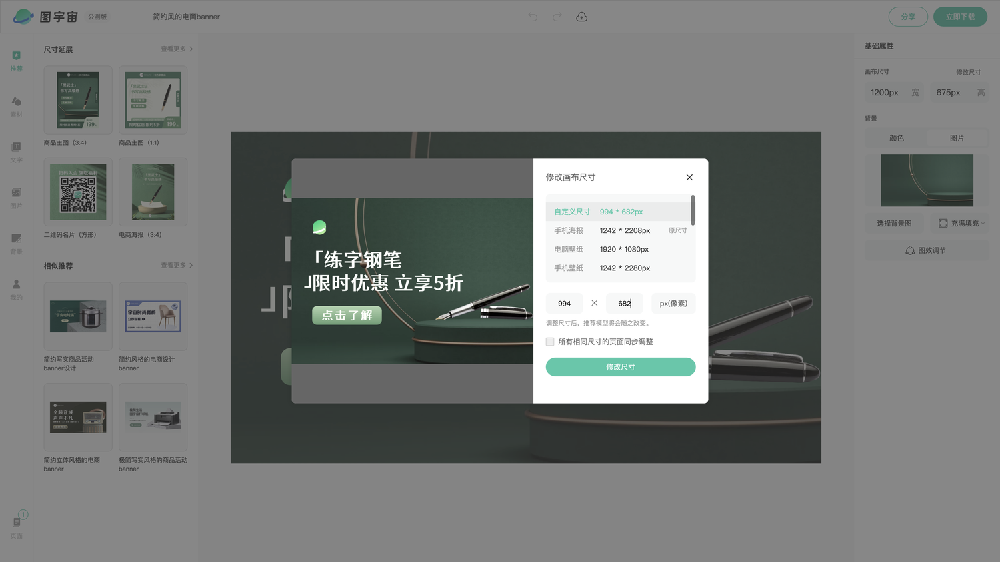Click the undo arrow icon

[533, 17]
